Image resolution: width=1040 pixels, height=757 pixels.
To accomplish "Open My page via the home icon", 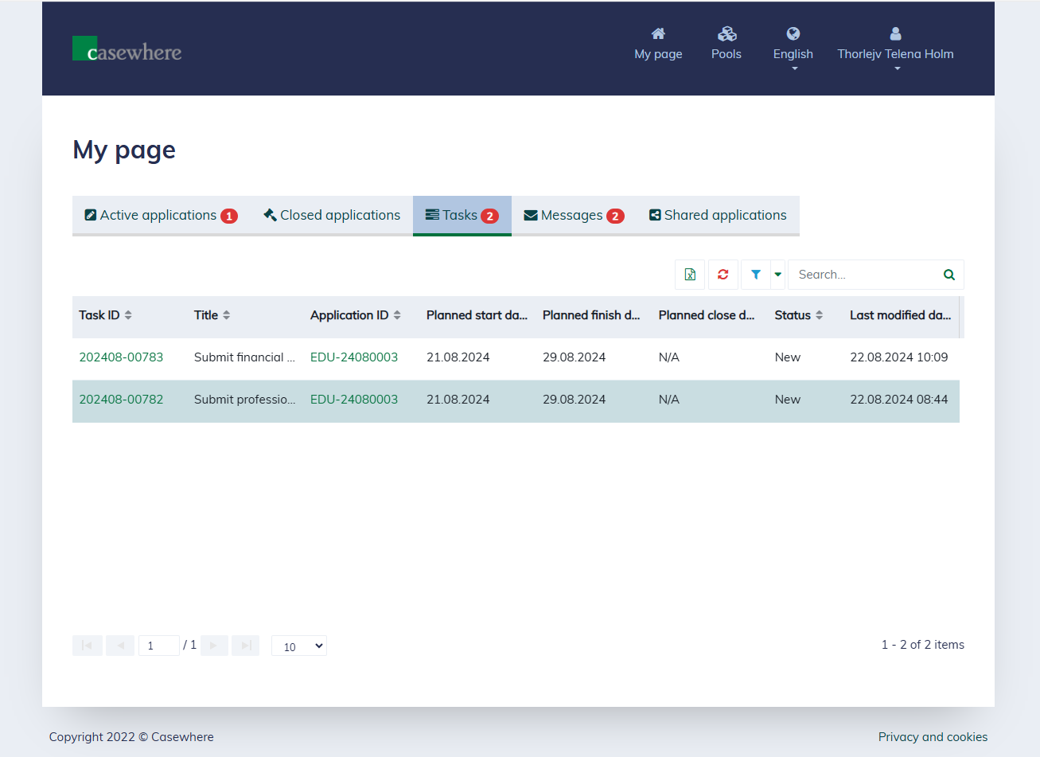I will click(x=658, y=34).
